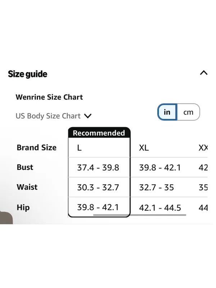Click the XL hip measurement 42.1 - 44.5

(160, 208)
